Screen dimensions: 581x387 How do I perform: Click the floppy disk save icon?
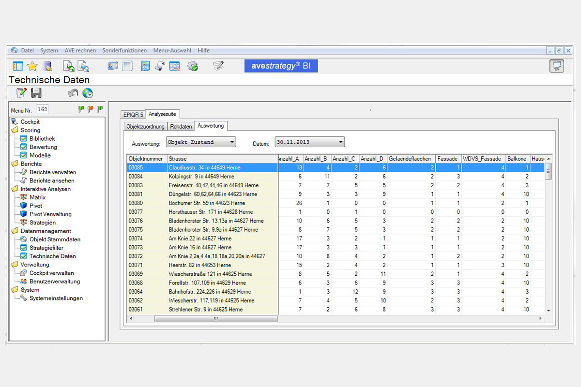[x=36, y=93]
